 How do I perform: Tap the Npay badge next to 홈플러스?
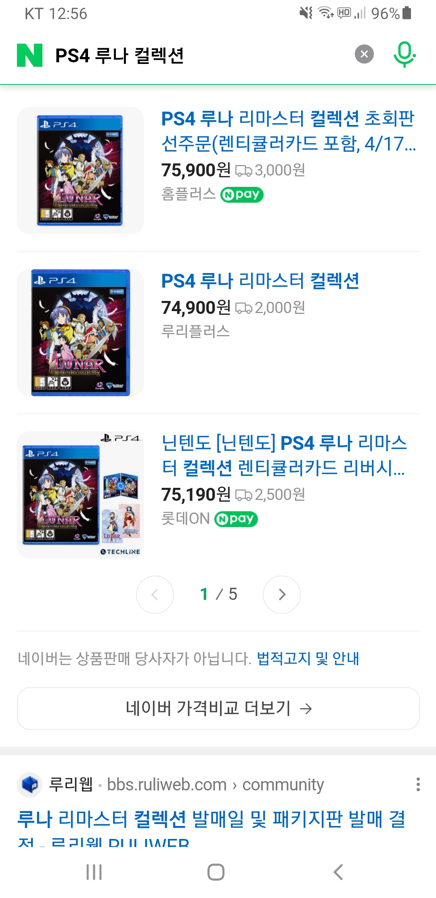click(x=242, y=195)
